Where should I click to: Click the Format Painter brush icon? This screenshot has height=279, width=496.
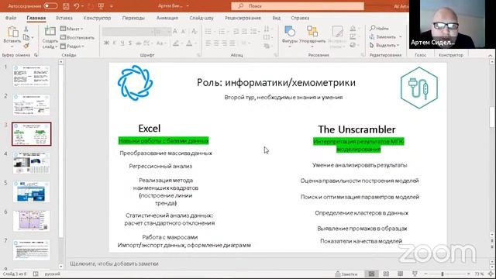point(26,46)
